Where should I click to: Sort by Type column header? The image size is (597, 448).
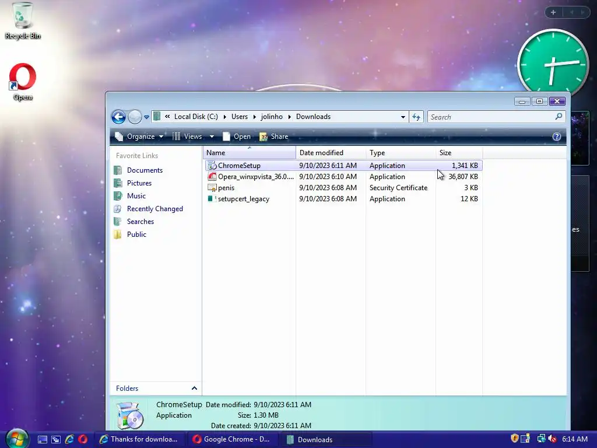401,153
